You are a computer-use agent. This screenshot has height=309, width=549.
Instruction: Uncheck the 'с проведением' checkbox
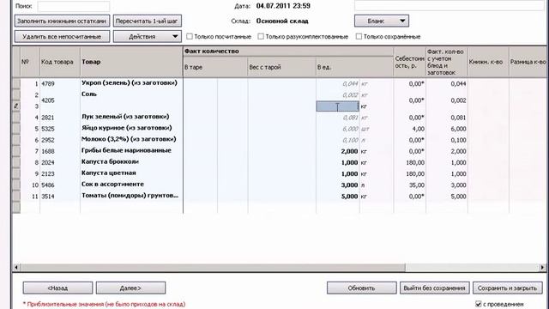479,304
